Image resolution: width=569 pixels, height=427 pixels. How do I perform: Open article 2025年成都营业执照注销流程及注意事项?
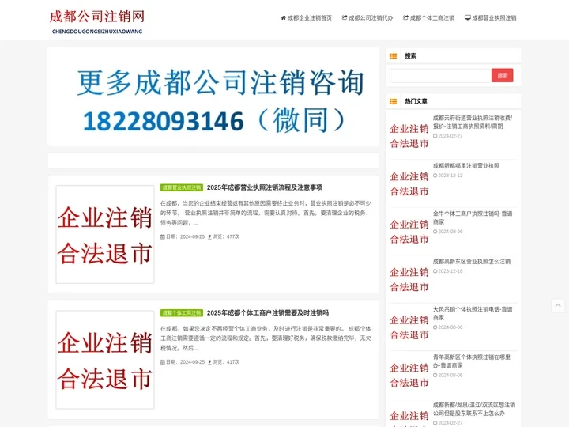265,187
